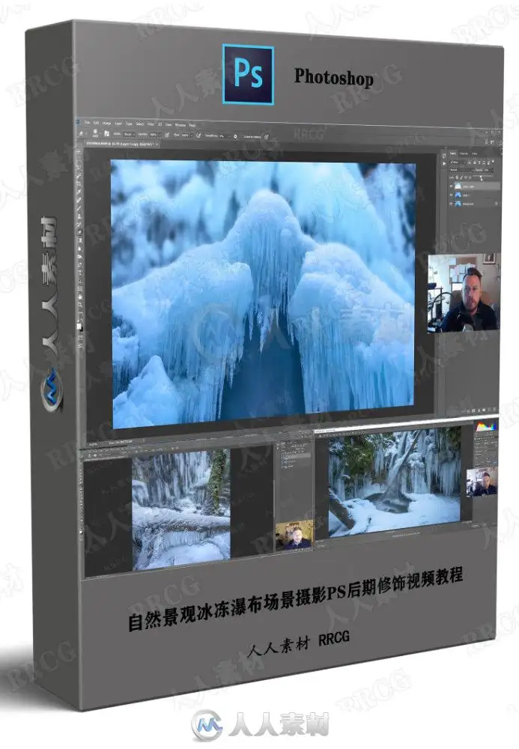
Task: Open the Filter menu
Action: pos(151,124)
